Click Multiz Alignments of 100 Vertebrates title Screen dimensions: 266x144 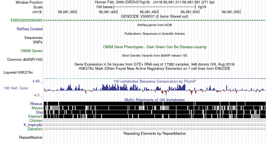coord(155,100)
